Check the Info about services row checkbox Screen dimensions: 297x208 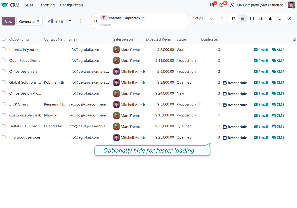(4, 137)
